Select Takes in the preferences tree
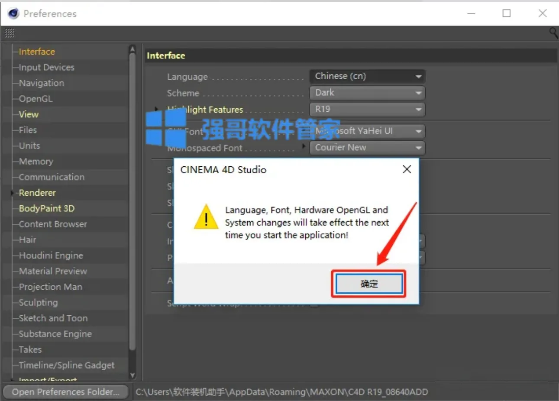559x401 pixels. pos(30,349)
